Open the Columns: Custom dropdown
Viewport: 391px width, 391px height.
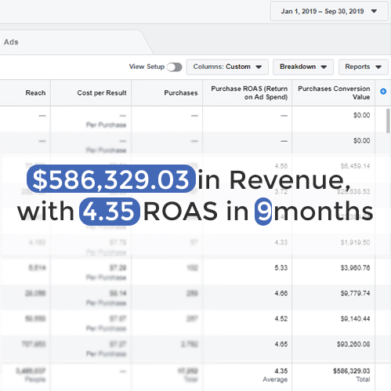point(227,67)
